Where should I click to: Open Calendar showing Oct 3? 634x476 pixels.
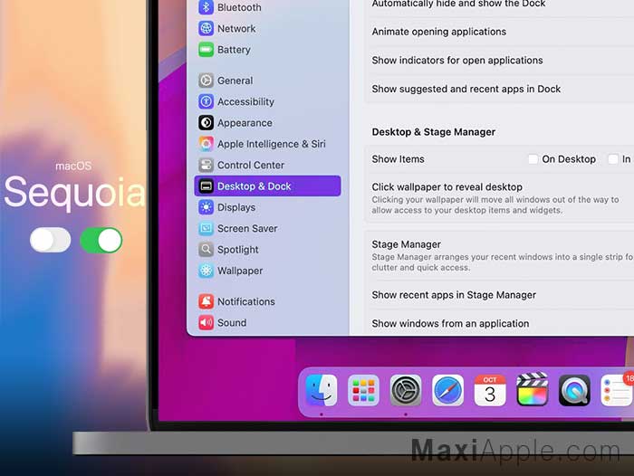point(490,390)
